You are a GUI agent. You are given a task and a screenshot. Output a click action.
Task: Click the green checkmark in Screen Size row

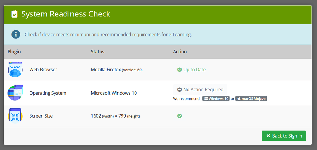pyautogui.click(x=180, y=116)
